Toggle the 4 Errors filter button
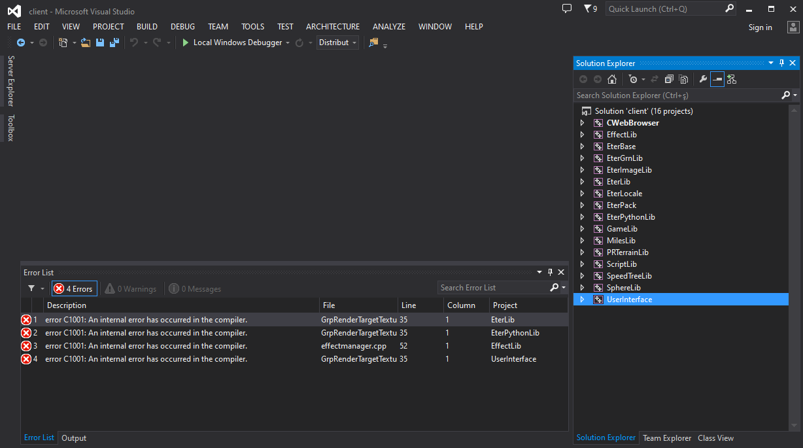This screenshot has height=448, width=803. tap(74, 288)
